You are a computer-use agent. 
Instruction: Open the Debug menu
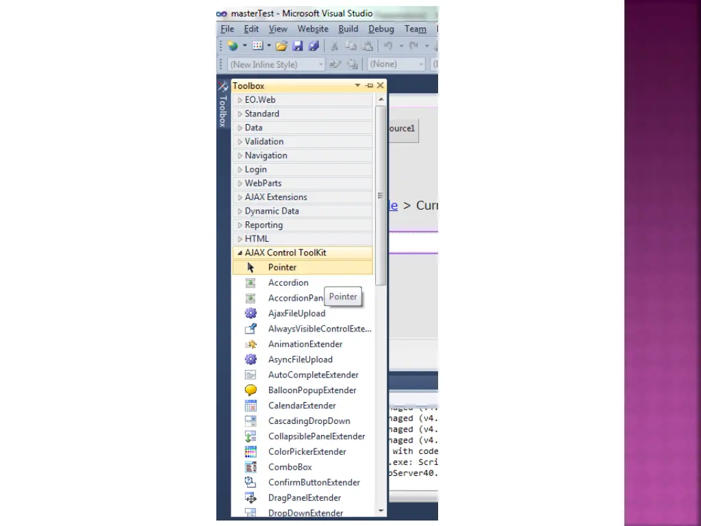[381, 29]
